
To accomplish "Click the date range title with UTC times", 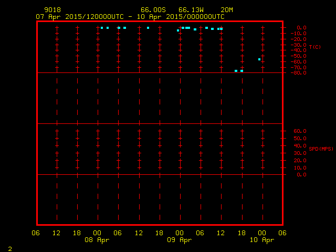I will coord(130,16).
